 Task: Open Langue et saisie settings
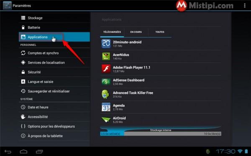[x=54, y=82]
